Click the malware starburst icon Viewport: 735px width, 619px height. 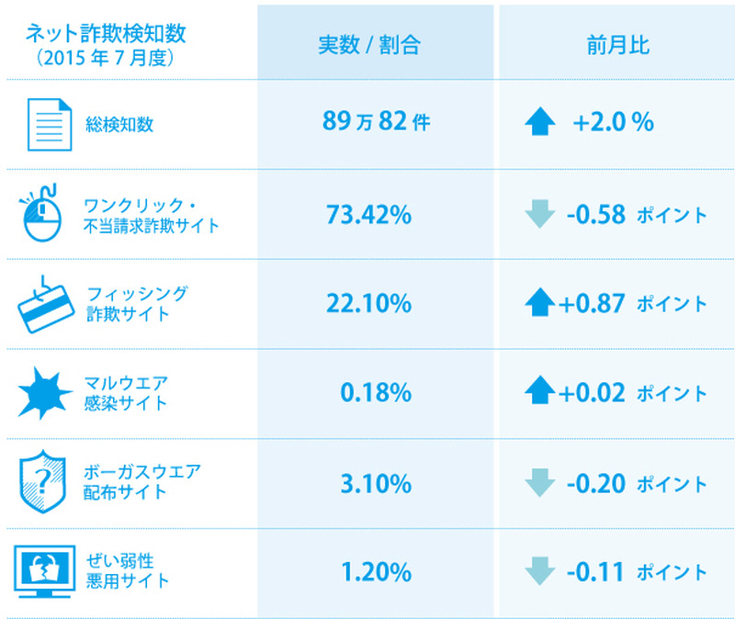(44, 393)
